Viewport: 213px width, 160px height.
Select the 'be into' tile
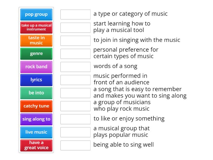(x=36, y=93)
